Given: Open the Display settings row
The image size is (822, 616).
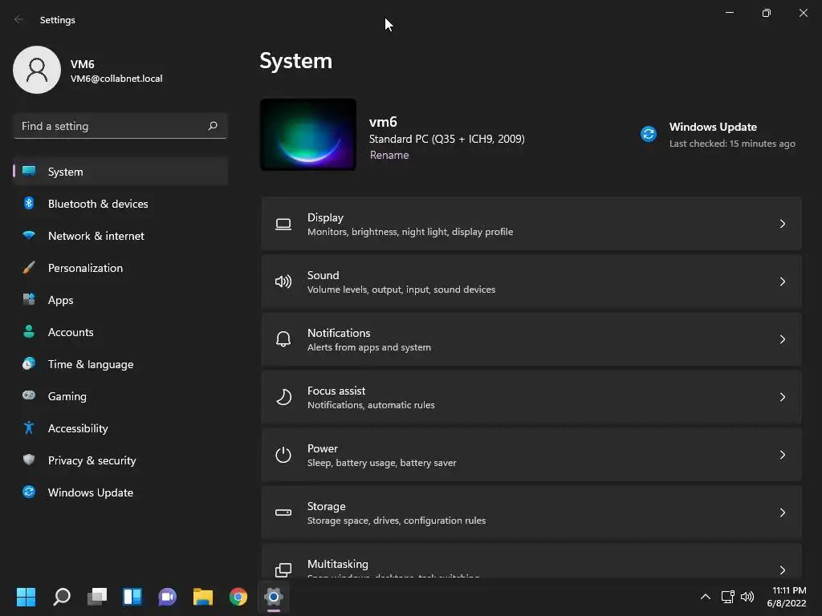Looking at the screenshot, I should pos(531,224).
